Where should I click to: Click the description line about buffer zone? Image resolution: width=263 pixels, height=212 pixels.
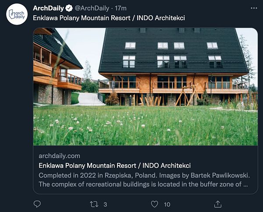[x=143, y=184]
